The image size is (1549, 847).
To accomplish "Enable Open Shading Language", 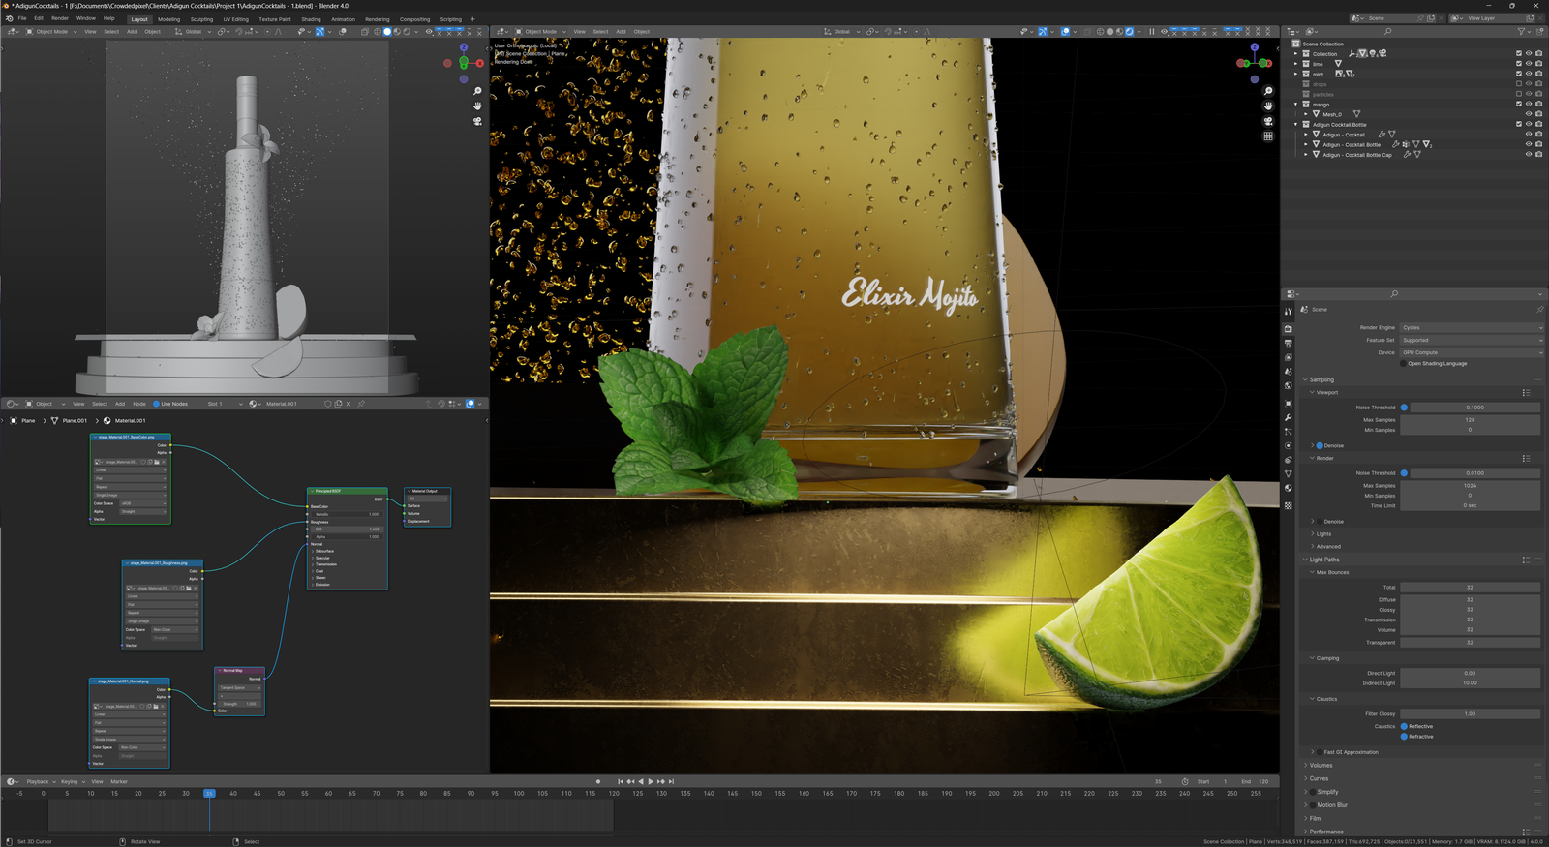I will pos(1404,364).
